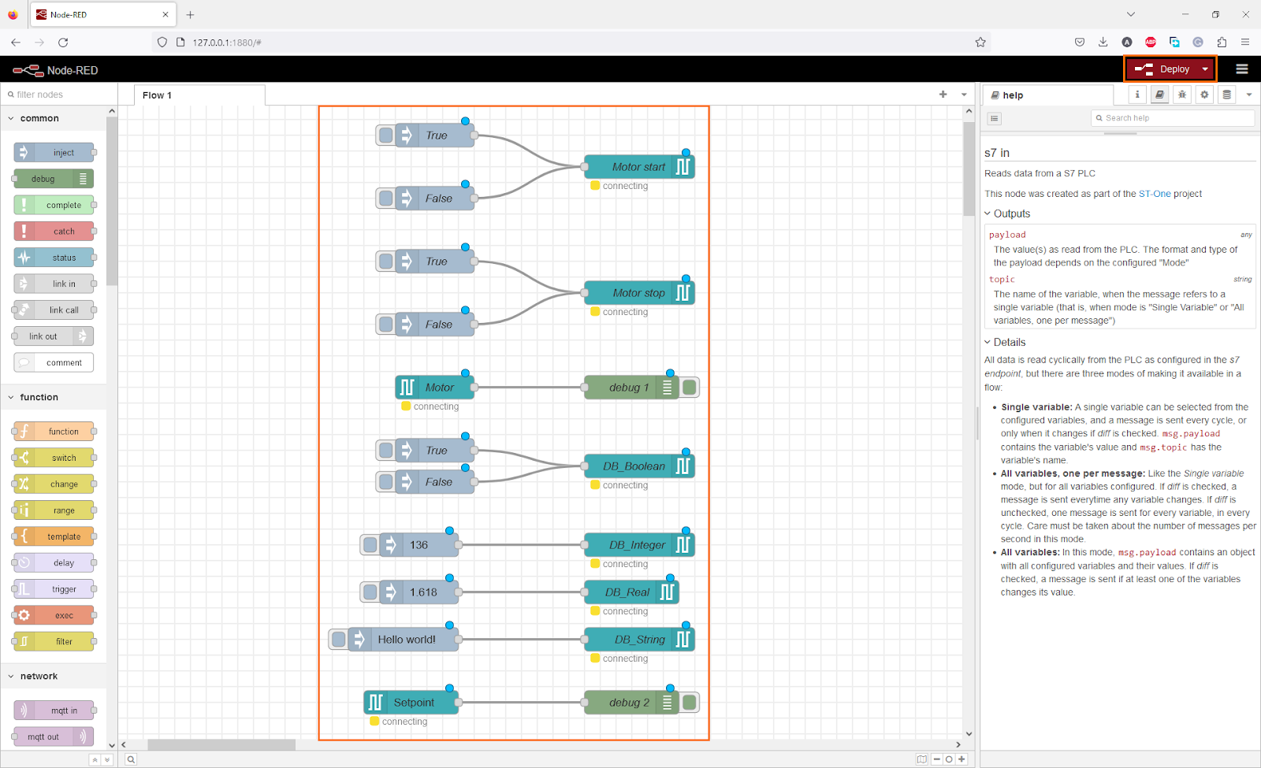This screenshot has height=768, width=1261.
Task: Select the function palette node
Action: tap(54, 432)
